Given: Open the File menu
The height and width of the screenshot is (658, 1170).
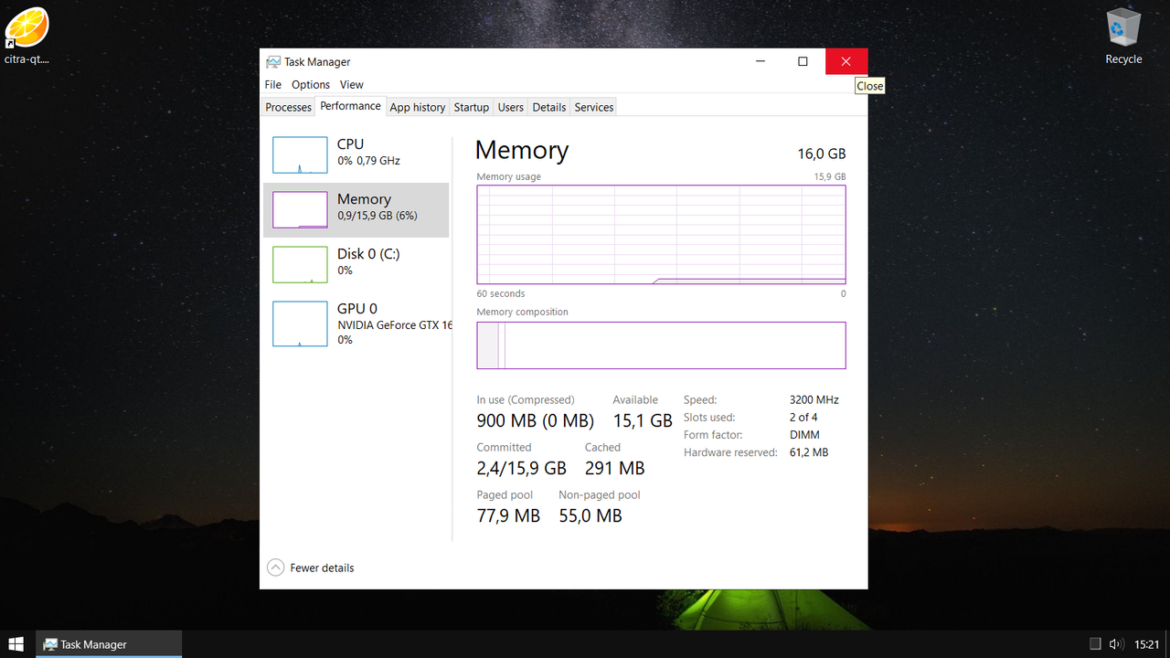Looking at the screenshot, I should 272,84.
